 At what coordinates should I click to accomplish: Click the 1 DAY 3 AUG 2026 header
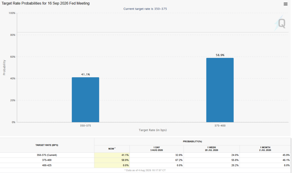tap(157, 149)
